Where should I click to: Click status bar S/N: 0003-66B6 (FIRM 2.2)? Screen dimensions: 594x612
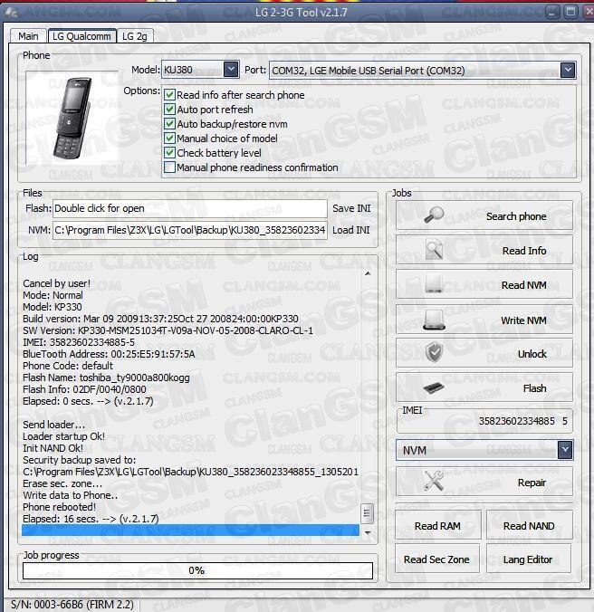click(72, 605)
